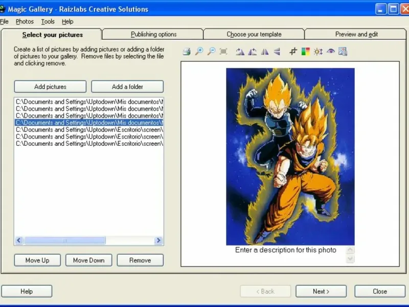409x307 pixels.
Task: Click the Magic Gallery title bar icon
Action: click(3, 9)
